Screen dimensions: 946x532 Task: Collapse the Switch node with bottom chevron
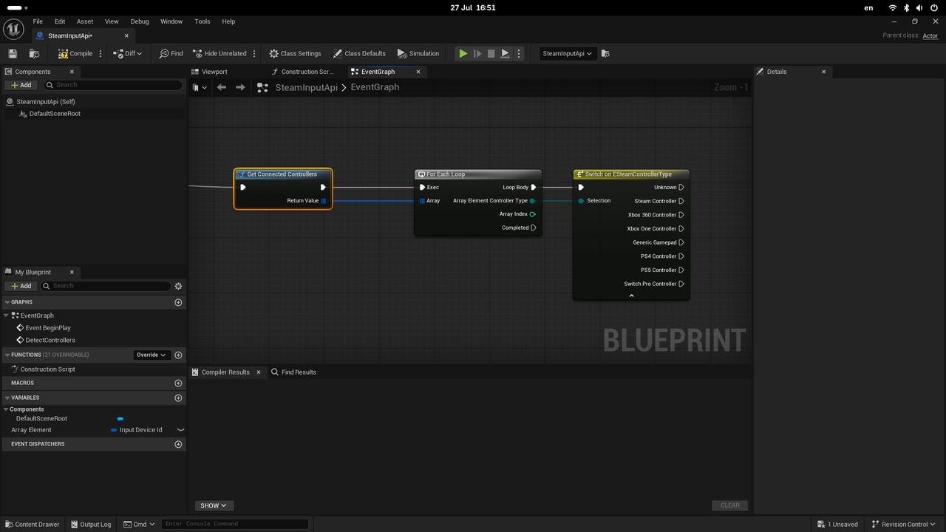[631, 296]
